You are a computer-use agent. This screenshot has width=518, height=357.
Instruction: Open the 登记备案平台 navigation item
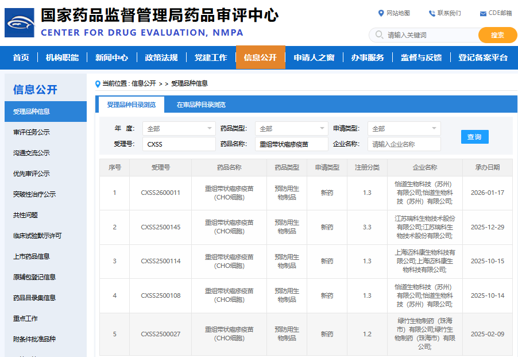point(482,57)
